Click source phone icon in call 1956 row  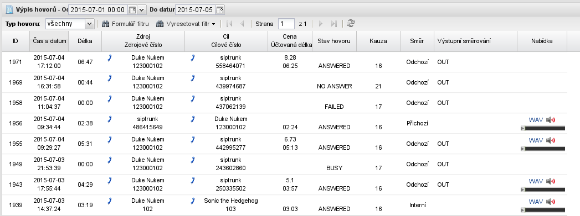pos(110,119)
